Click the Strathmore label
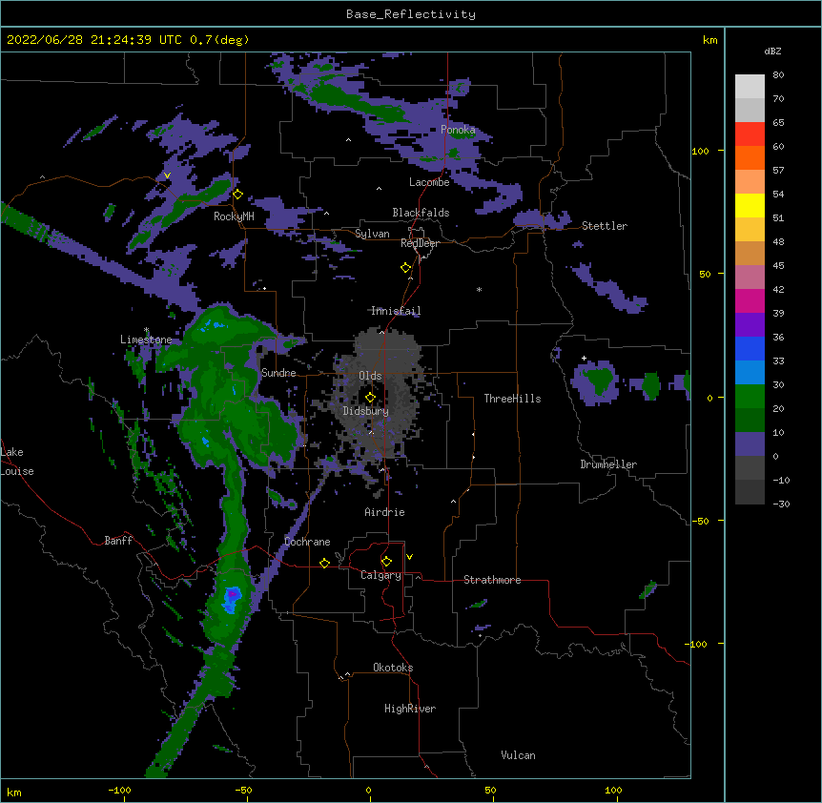The image size is (822, 803). pos(492,580)
